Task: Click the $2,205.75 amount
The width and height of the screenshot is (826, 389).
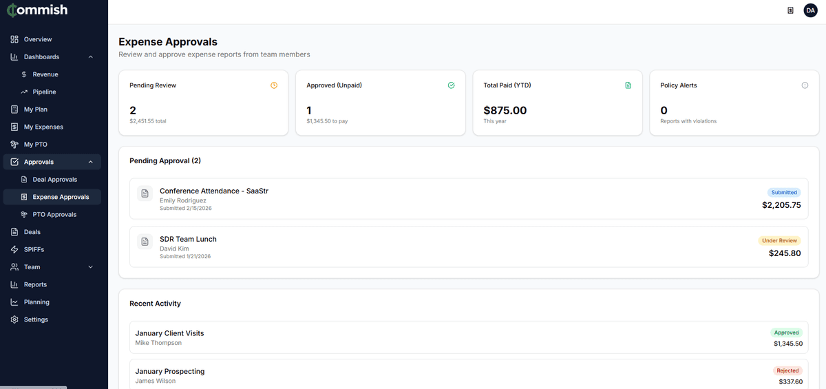Action: click(x=781, y=205)
